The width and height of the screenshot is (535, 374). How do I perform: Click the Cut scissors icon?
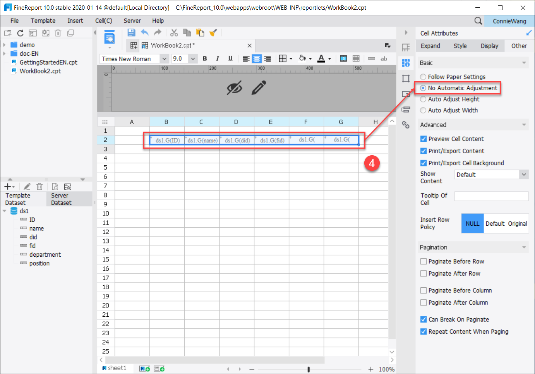174,33
